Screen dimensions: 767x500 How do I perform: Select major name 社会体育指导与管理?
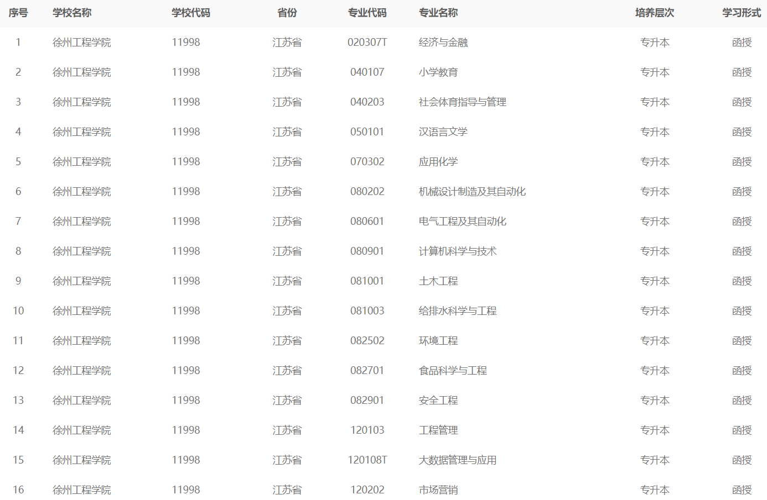463,102
